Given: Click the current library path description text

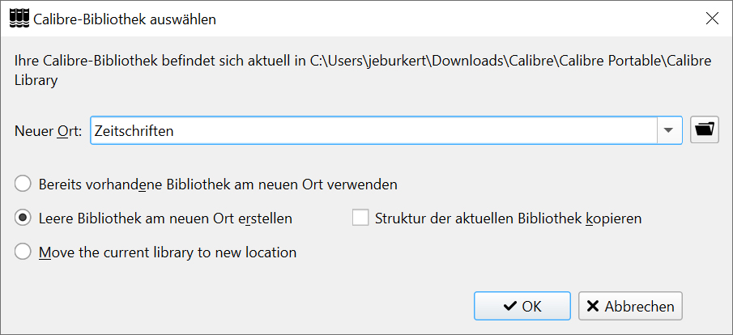Looking at the screenshot, I should (x=363, y=70).
